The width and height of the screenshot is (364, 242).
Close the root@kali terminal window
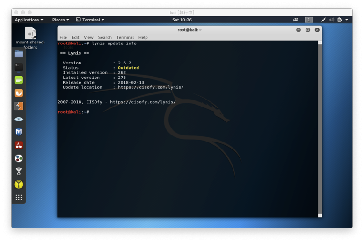317,30
